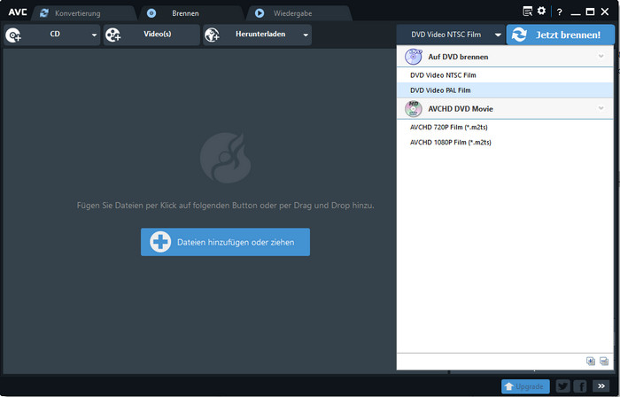Open the CD button dropdown arrow

[94, 35]
